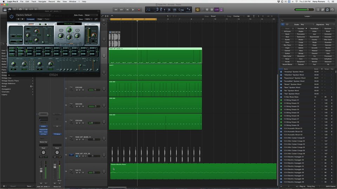Click the link icon in the EXS24 header
The image size is (337, 189).
(x=96, y=19)
